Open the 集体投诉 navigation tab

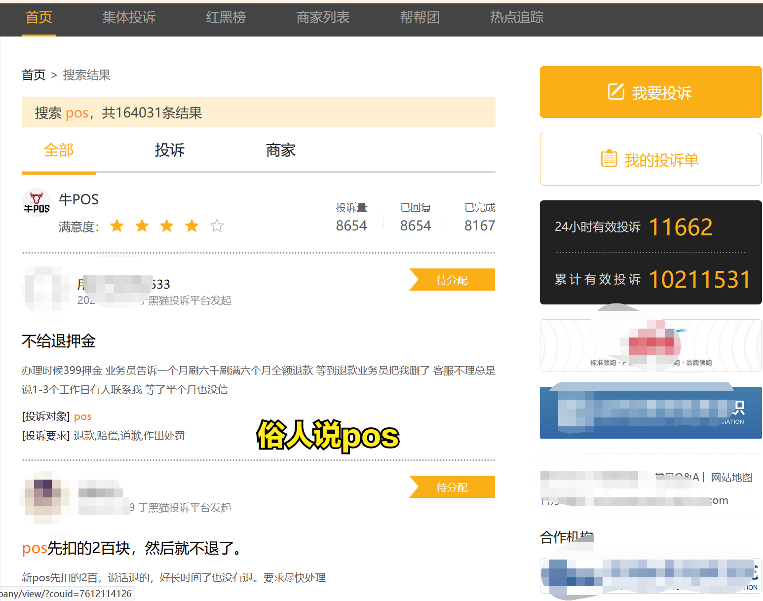point(129,18)
